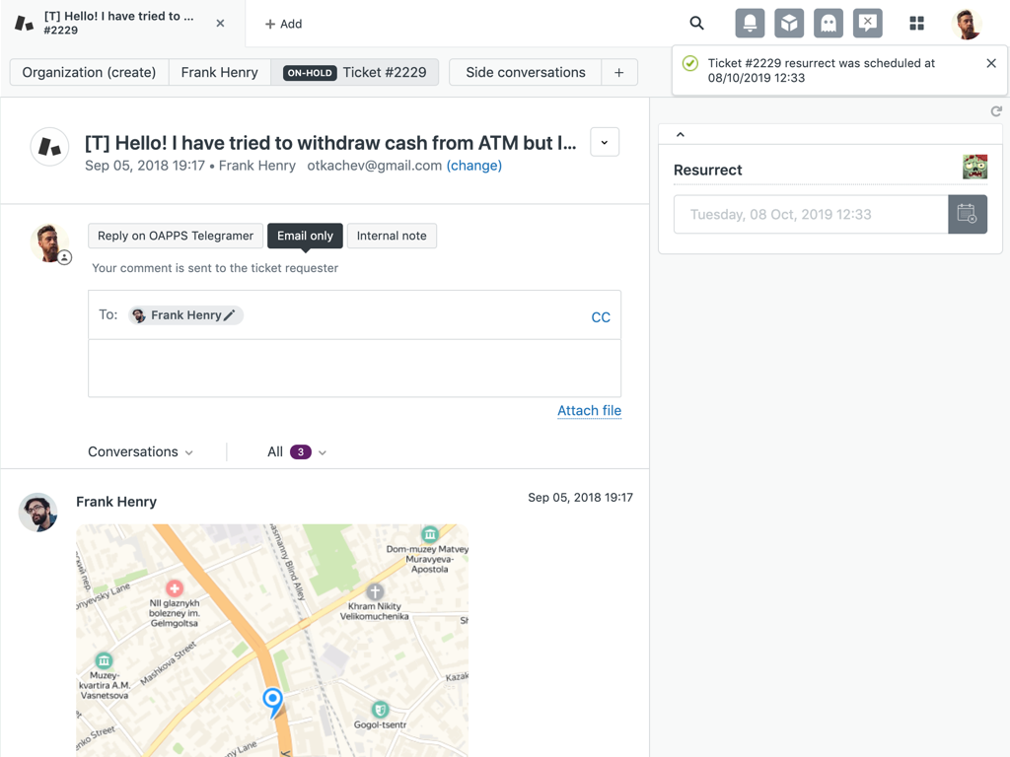The image size is (1010, 757).
Task: Open the Conversations dropdown
Action: tap(140, 451)
